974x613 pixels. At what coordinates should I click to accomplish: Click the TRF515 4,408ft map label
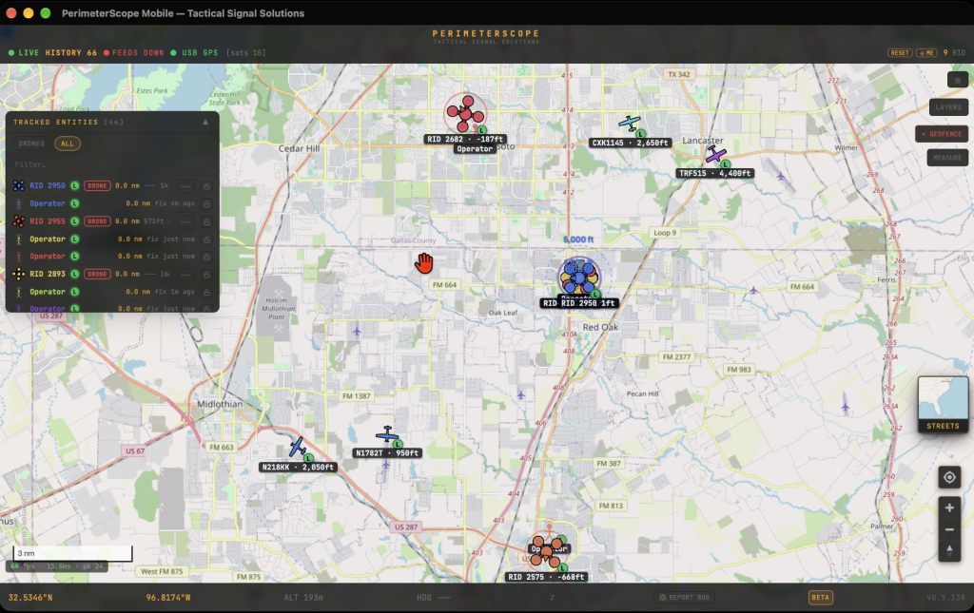pyautogui.click(x=715, y=173)
